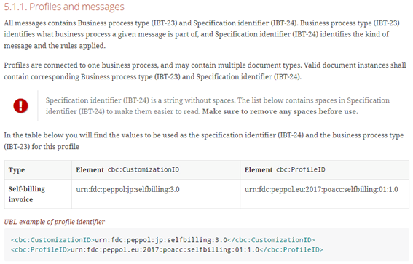Screen dimensions: 413x264
Task: Click the poacc:selfbilling:01:1.0 value in code block
Action: 211,249
